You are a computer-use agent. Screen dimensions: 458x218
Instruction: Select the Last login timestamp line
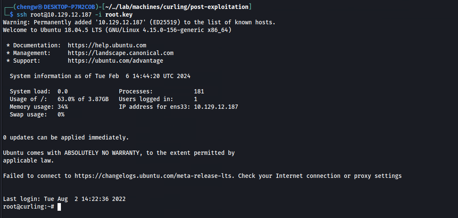coord(64,199)
